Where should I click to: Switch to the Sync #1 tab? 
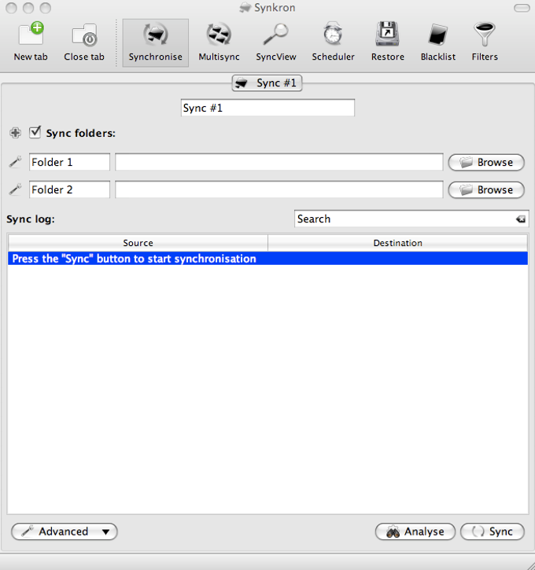267,83
